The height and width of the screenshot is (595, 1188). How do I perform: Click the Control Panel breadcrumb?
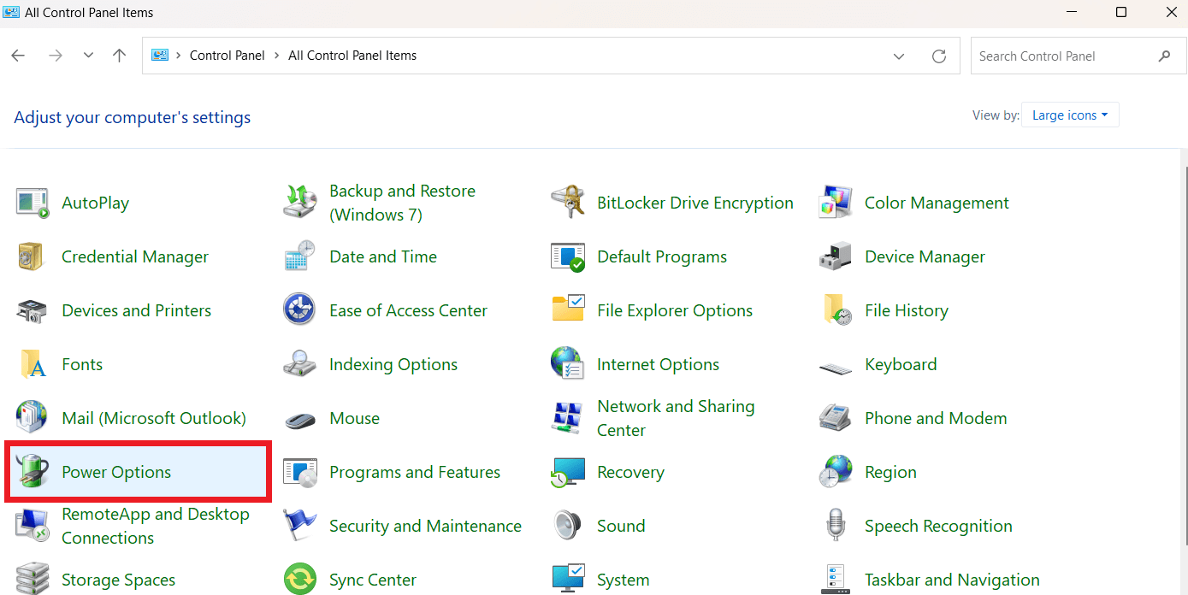click(x=228, y=56)
